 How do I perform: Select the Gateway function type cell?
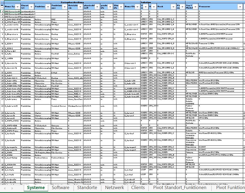click(x=59, y=125)
